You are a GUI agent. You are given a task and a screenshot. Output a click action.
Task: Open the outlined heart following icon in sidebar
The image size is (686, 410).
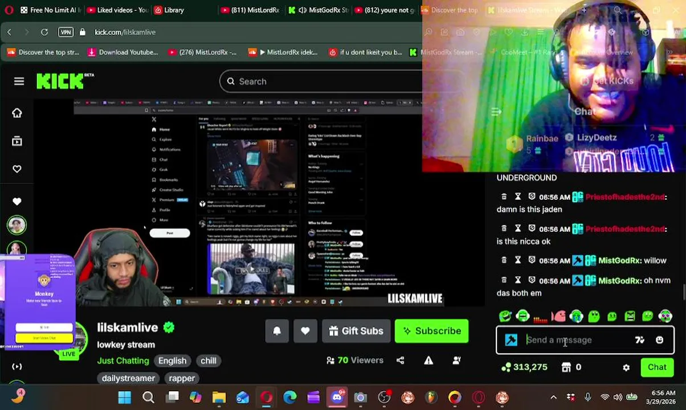(17, 169)
